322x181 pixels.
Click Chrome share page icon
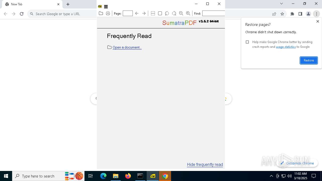[x=274, y=14]
